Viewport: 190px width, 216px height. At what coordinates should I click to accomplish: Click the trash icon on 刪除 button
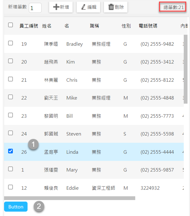click(x=111, y=7)
